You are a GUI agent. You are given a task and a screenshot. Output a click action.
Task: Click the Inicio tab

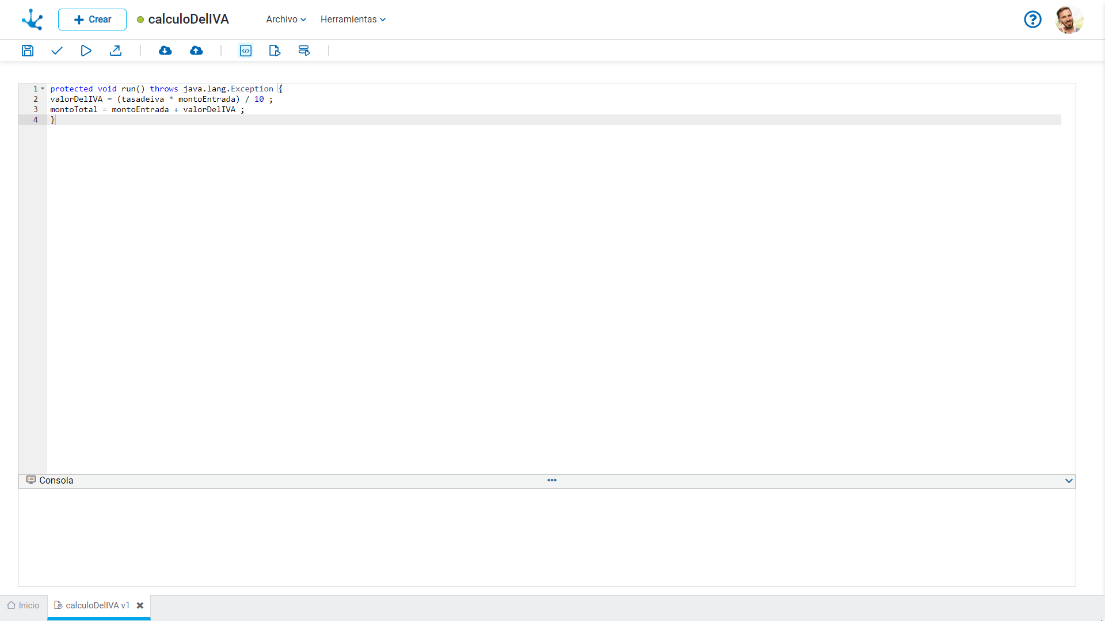tap(23, 605)
